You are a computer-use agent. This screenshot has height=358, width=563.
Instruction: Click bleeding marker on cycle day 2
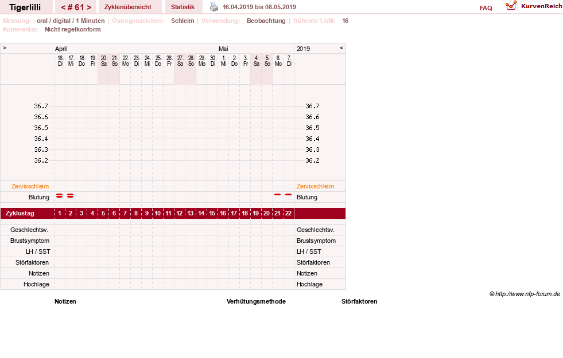71,196
